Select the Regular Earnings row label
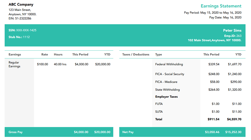This screenshot has height=140, width=251. pos(14,64)
